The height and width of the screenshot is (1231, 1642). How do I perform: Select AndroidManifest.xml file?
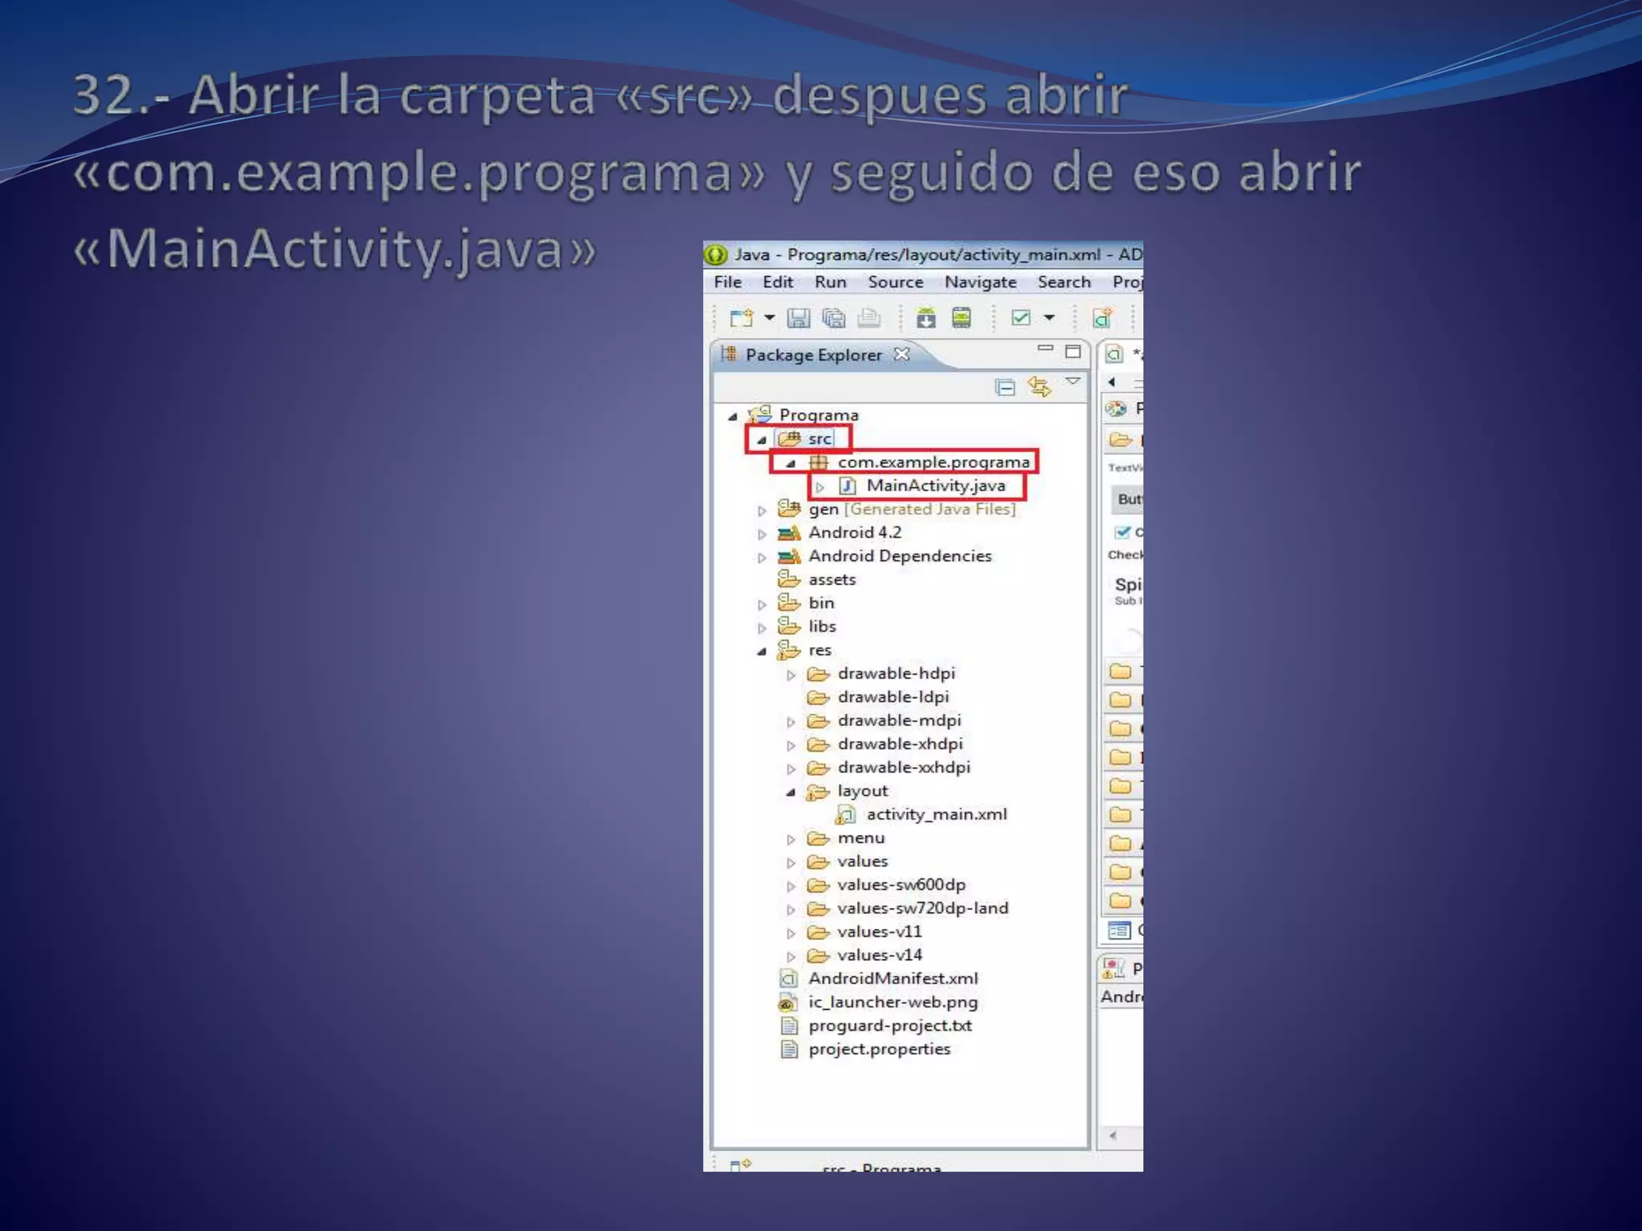point(892,979)
